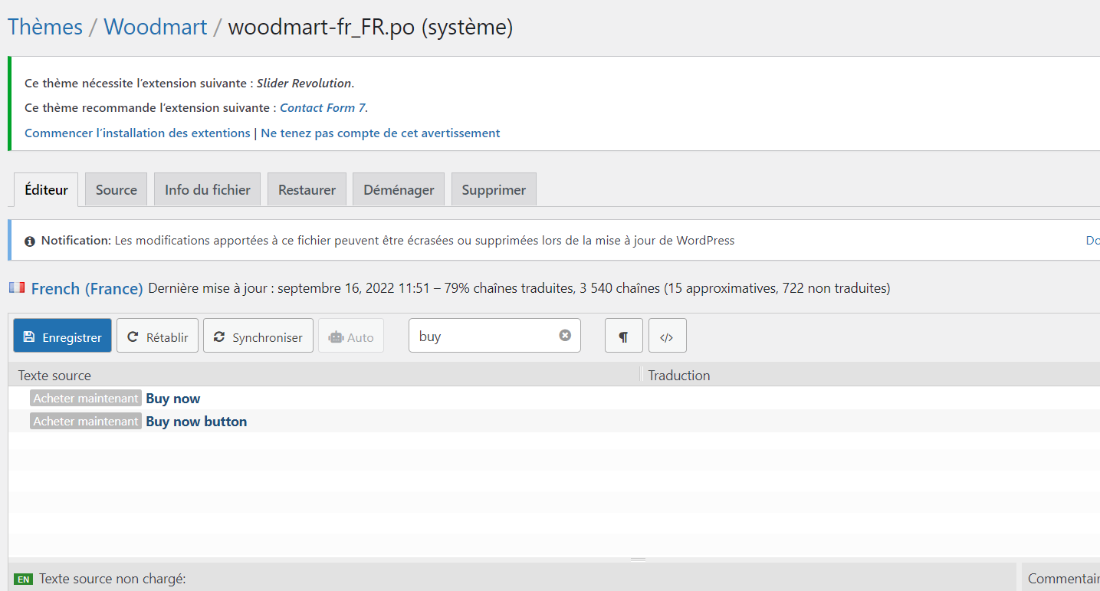The width and height of the screenshot is (1100, 591).
Task: Click the 'Texte source' column header
Action: [x=54, y=375]
